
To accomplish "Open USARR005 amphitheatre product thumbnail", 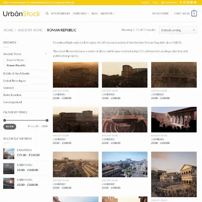I will (x=125, y=119).
